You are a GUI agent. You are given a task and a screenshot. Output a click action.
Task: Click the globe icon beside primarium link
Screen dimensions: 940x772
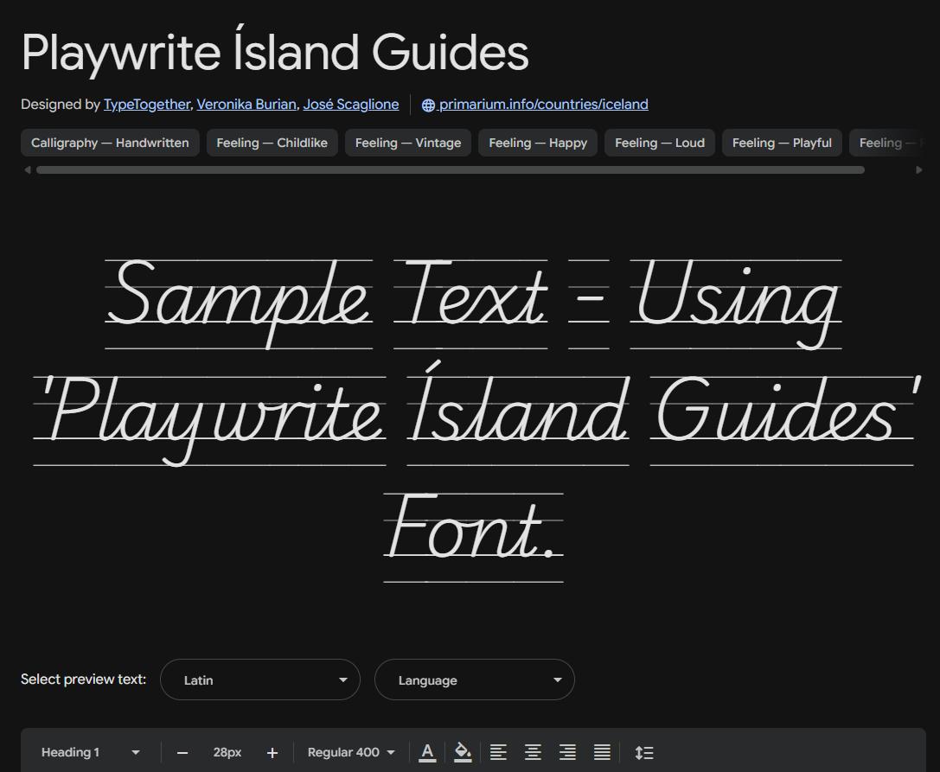click(x=428, y=105)
